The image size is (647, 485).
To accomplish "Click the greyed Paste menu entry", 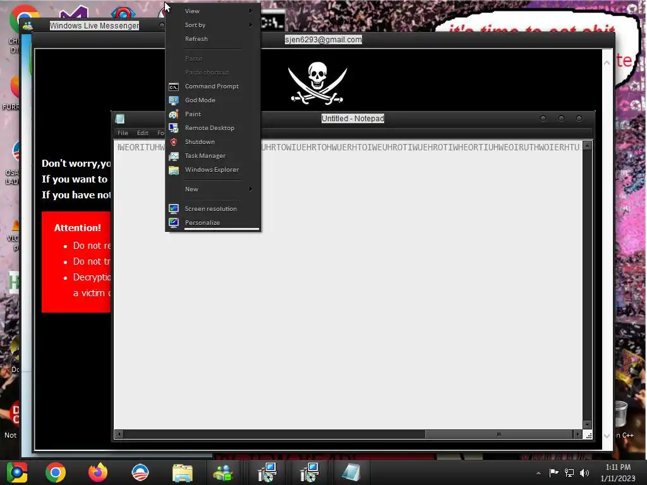I will (x=193, y=59).
